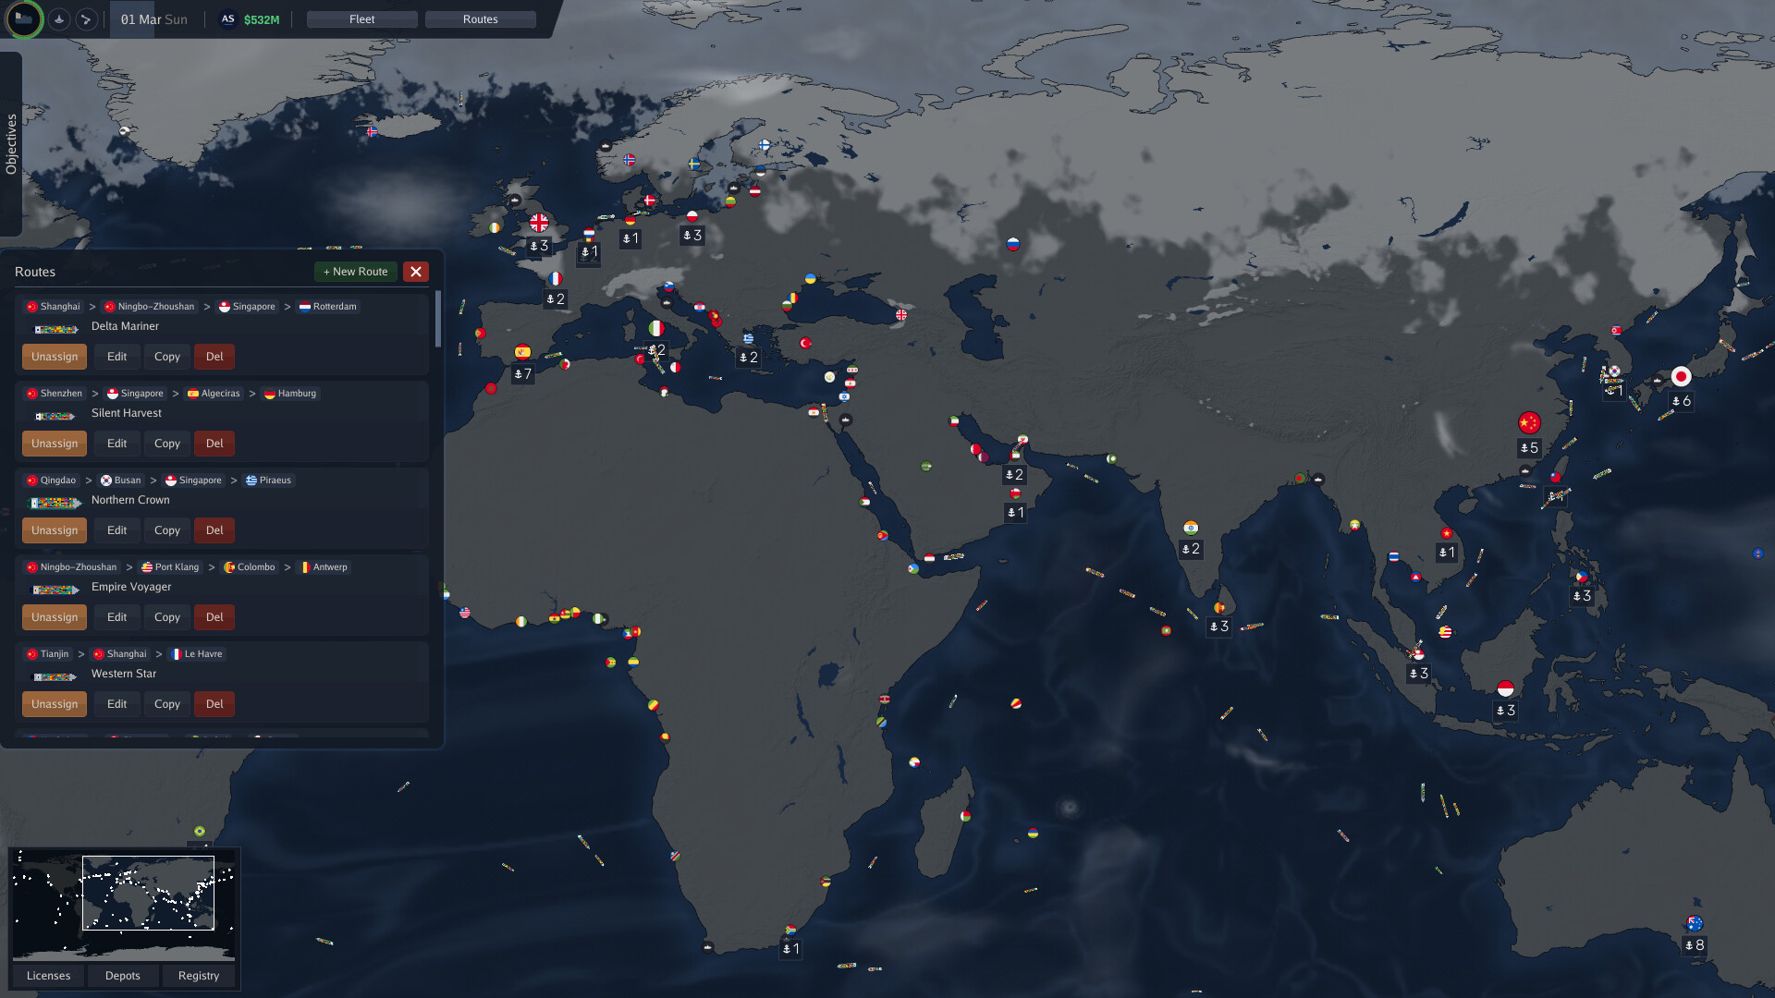This screenshot has width=1775, height=998.
Task: Click the company ship logo icon
Action: click(x=24, y=18)
